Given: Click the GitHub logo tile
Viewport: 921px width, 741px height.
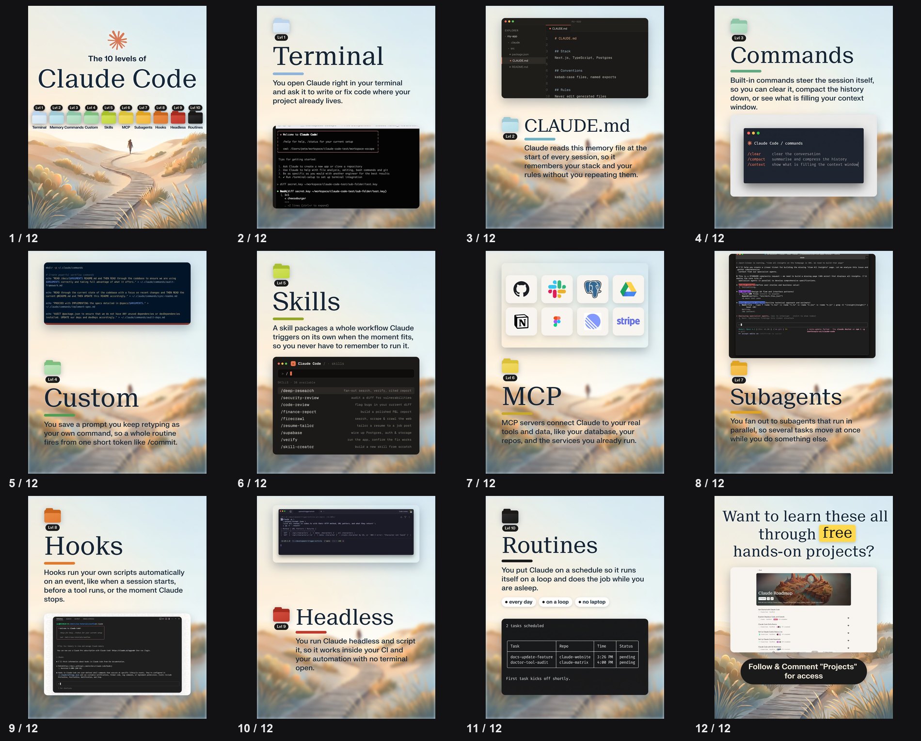Looking at the screenshot, I should tap(521, 289).
